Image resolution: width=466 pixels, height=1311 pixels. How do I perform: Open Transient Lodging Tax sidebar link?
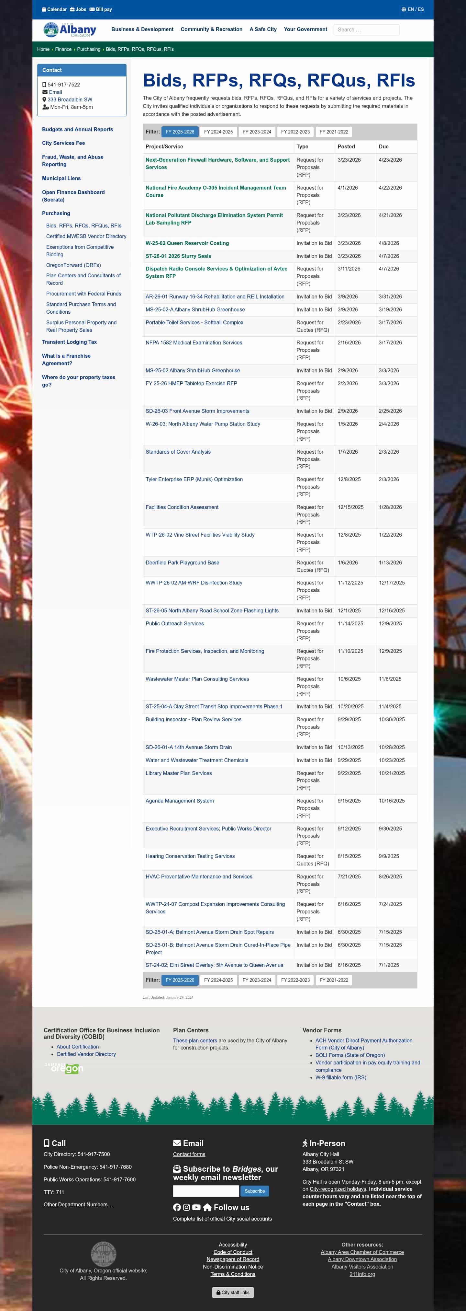(70, 342)
